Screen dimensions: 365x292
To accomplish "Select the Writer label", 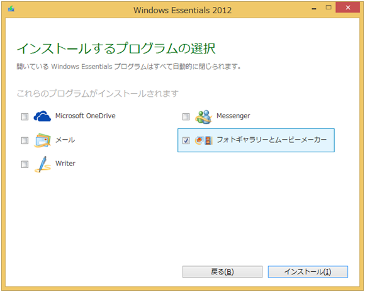I will (65, 164).
